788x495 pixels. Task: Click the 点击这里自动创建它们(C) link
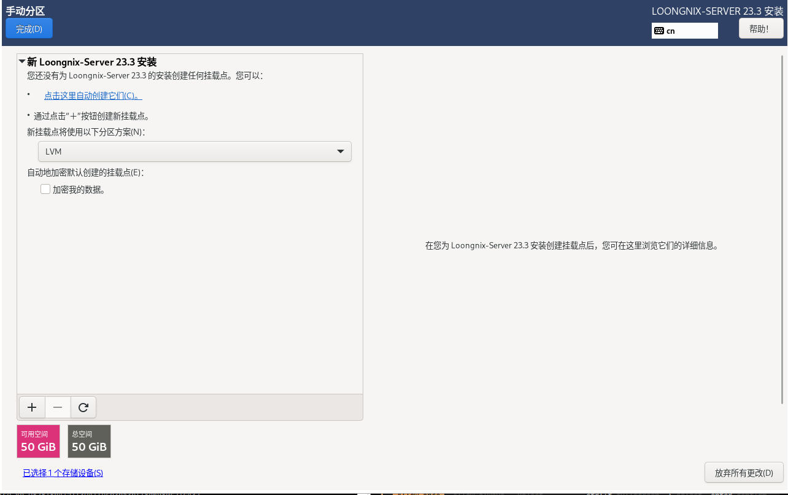click(x=93, y=96)
